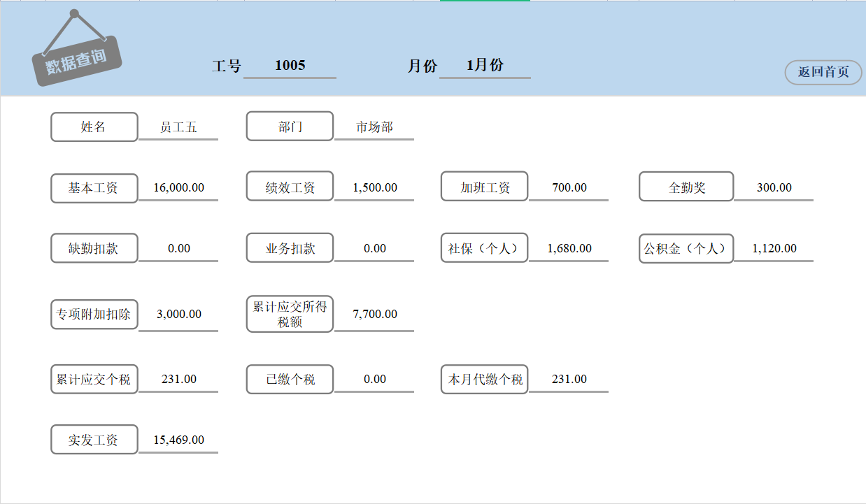Click the 专项附加扣除 field label
The width and height of the screenshot is (866, 504).
94,315
